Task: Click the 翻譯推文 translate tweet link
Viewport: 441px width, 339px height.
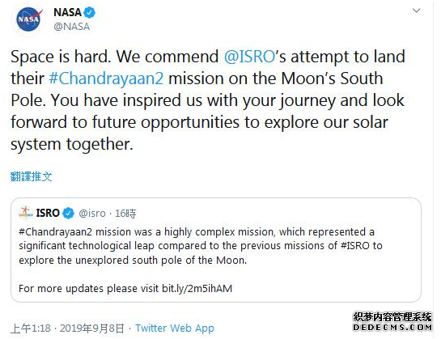Action: click(x=32, y=176)
